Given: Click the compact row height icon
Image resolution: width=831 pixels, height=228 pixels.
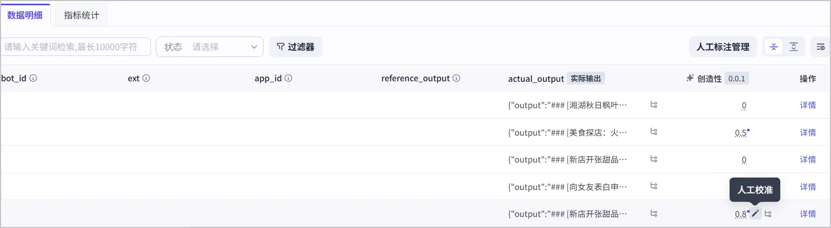Looking at the screenshot, I should (x=773, y=47).
